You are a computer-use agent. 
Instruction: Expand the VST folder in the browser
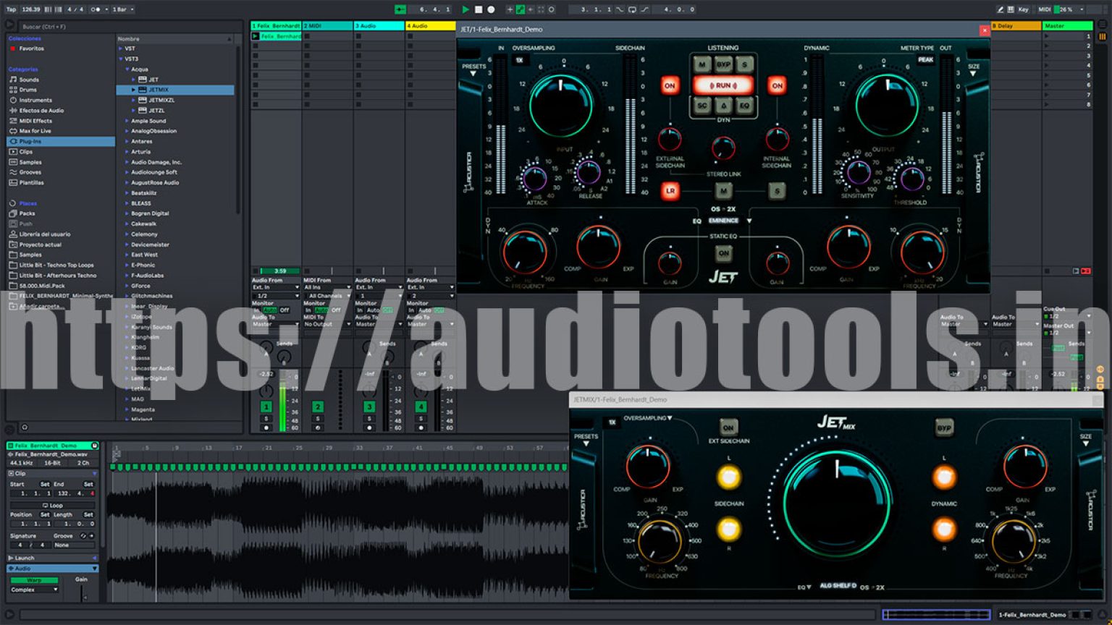pyautogui.click(x=121, y=48)
